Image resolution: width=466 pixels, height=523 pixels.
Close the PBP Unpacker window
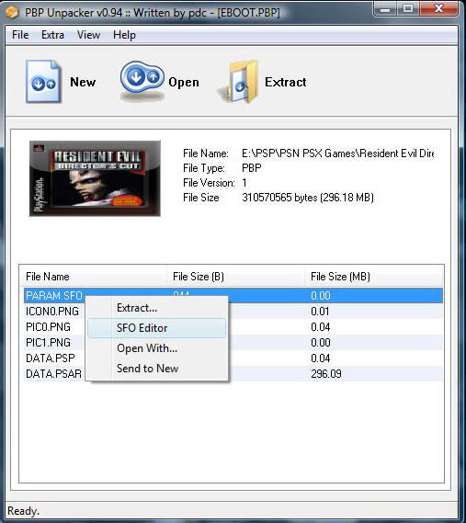(x=439, y=9)
